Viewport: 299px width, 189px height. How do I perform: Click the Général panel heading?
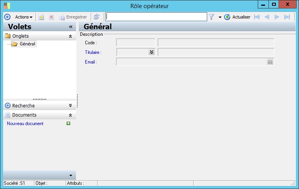pos(98,27)
